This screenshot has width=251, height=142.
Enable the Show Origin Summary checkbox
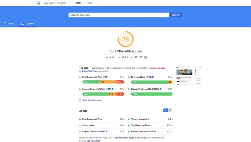(x=80, y=100)
